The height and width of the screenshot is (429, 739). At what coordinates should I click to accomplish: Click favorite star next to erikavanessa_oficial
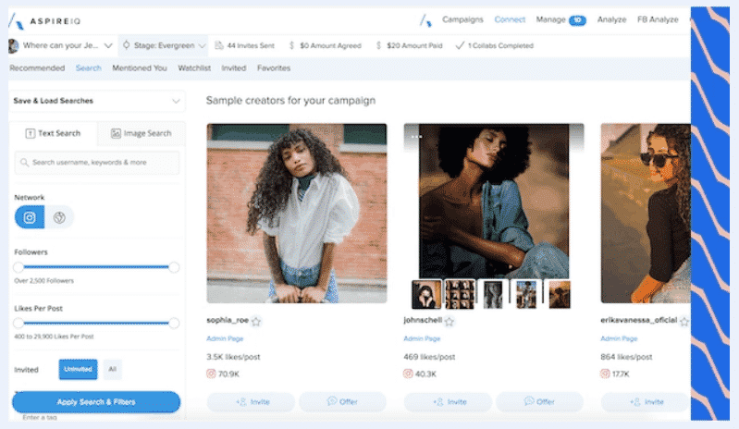click(x=684, y=322)
